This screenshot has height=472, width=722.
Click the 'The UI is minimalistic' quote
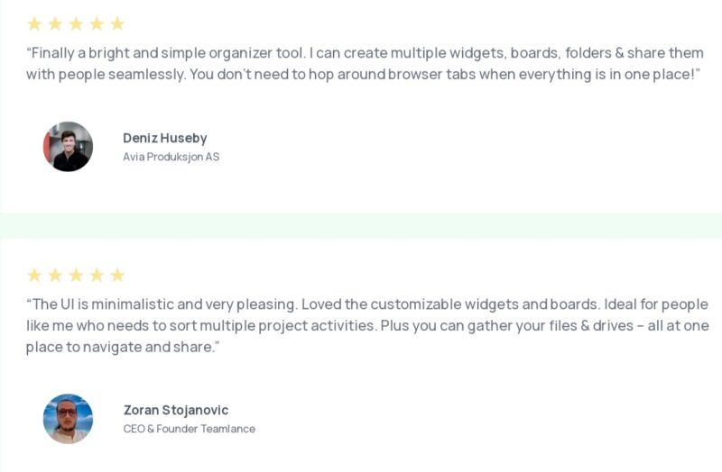point(367,325)
